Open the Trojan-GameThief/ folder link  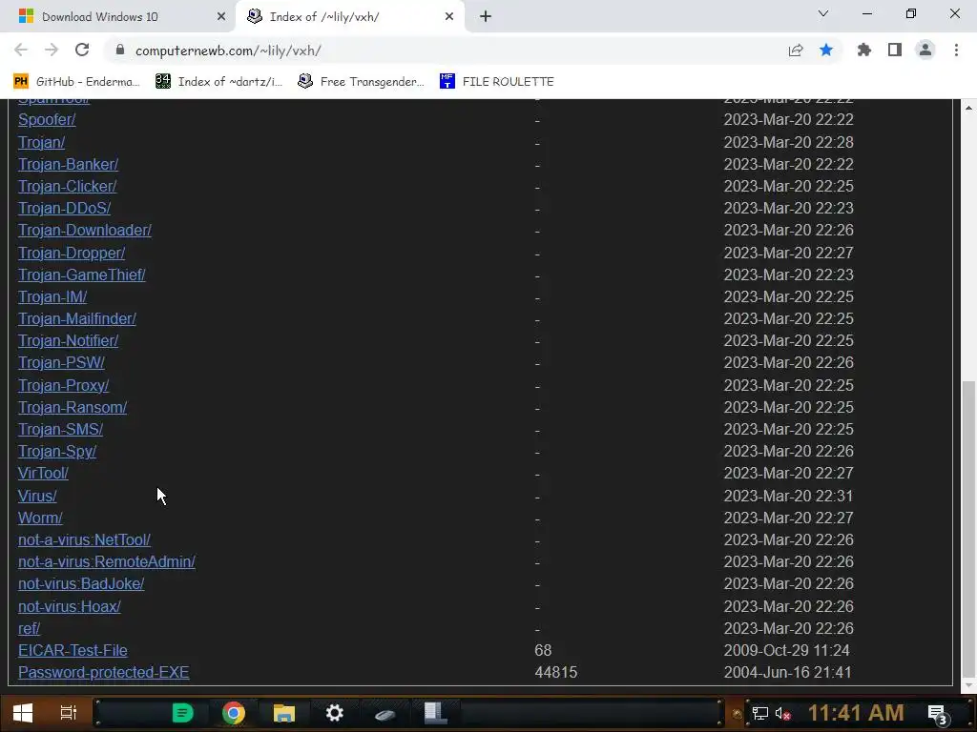coord(82,274)
